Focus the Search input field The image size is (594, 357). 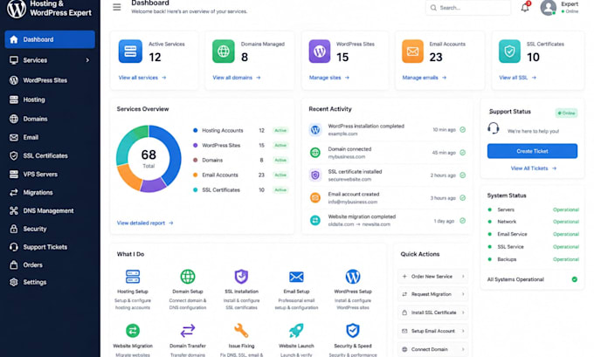tap(468, 8)
